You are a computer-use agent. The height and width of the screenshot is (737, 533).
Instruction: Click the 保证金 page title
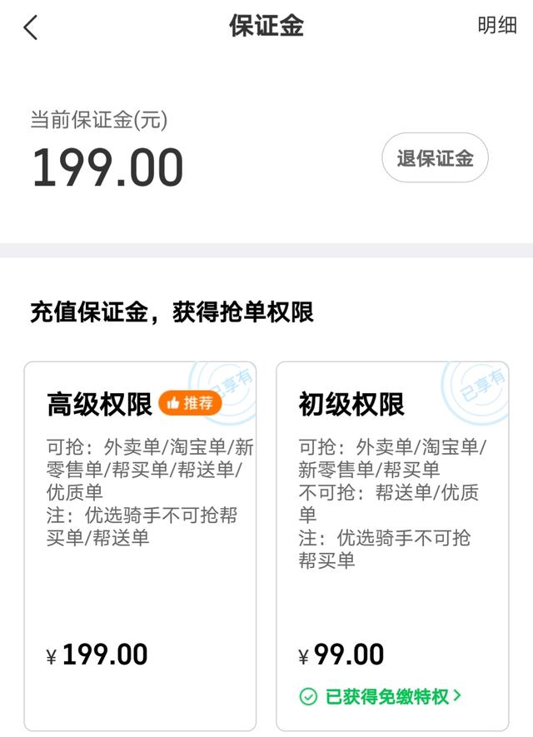266,25
